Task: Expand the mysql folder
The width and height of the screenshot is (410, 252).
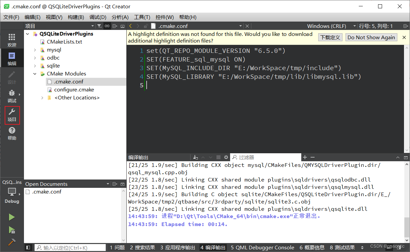Action: click(x=35, y=50)
